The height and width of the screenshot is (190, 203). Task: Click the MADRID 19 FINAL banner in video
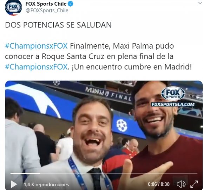(x=108, y=94)
